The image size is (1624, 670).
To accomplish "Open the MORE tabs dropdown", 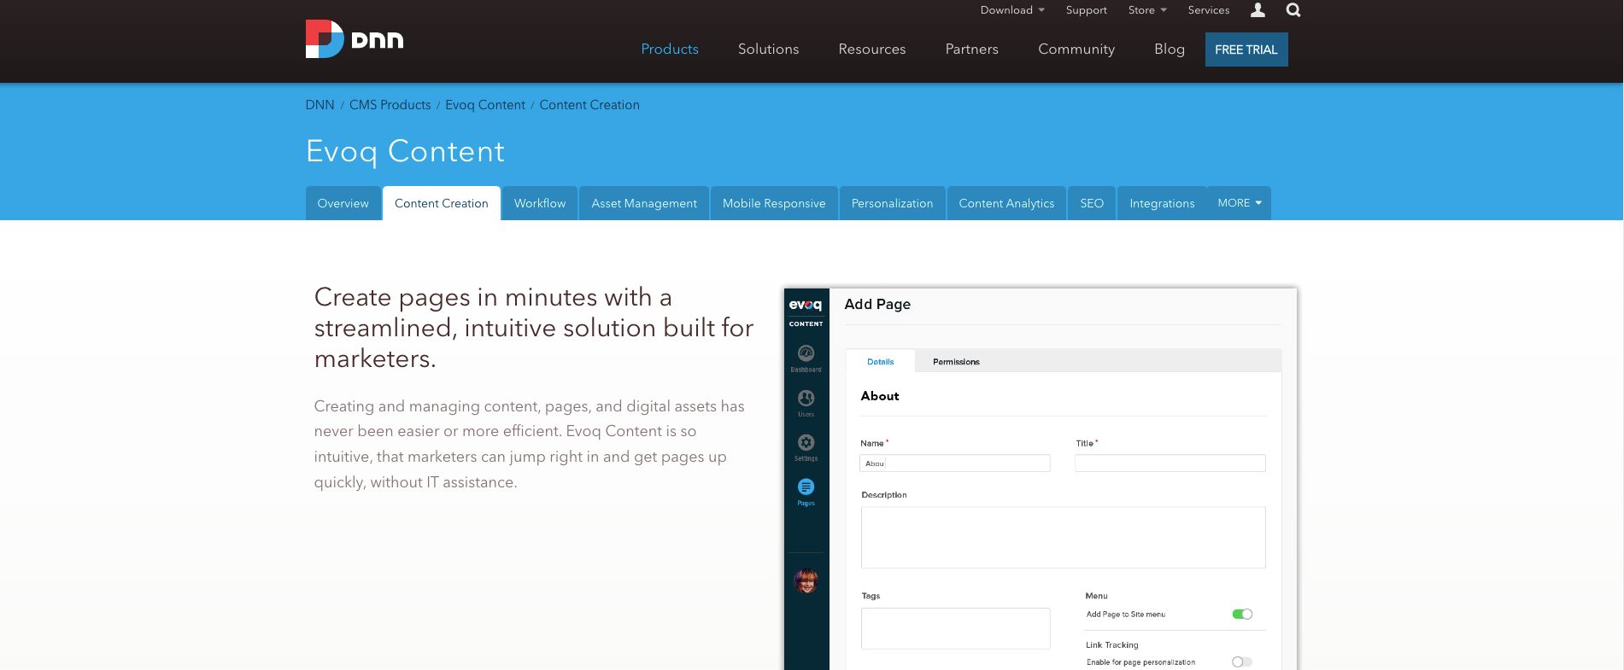I will click(x=1239, y=203).
